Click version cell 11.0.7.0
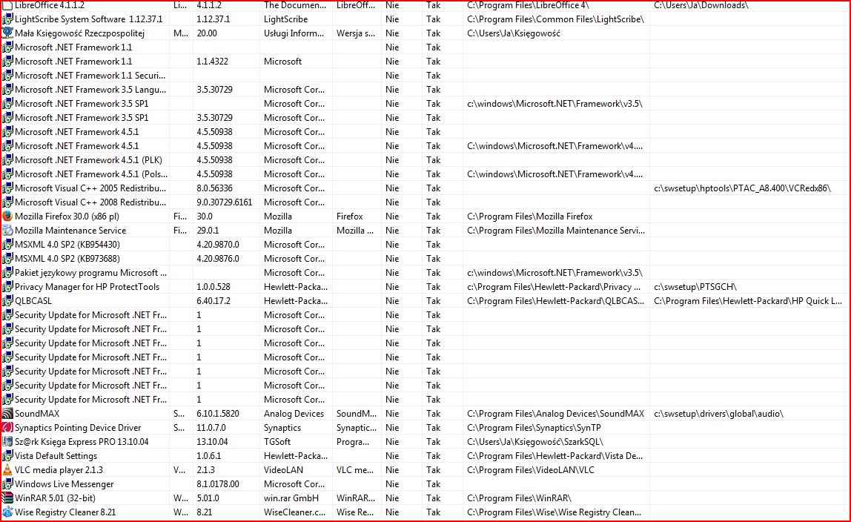This screenshot has width=851, height=522. (211, 428)
